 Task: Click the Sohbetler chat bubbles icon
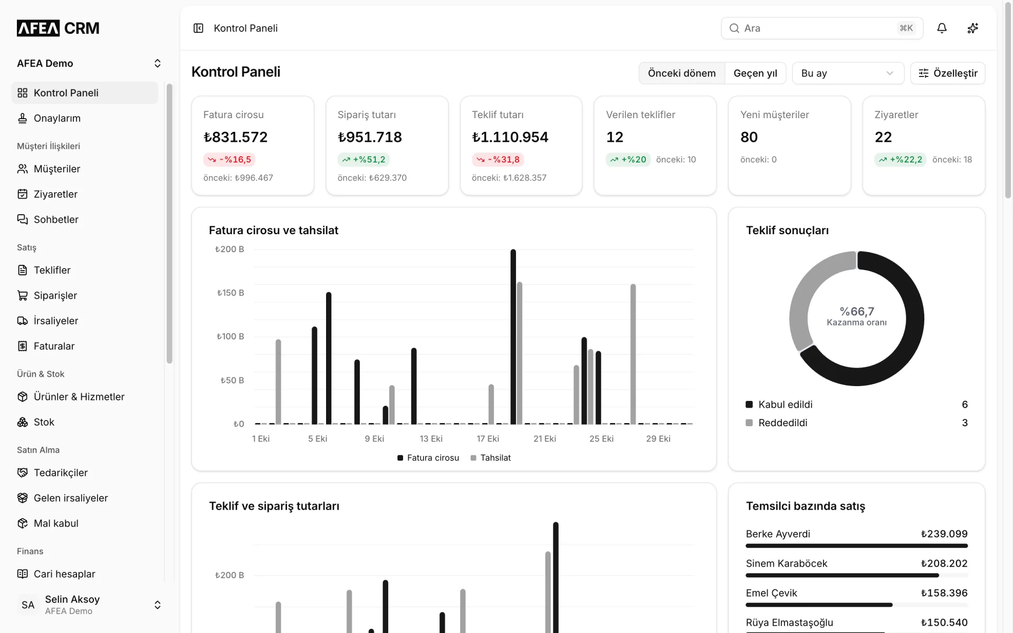(22, 219)
